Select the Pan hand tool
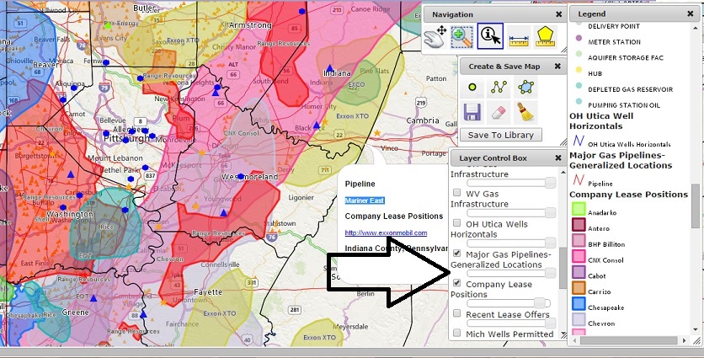 pyautogui.click(x=434, y=37)
